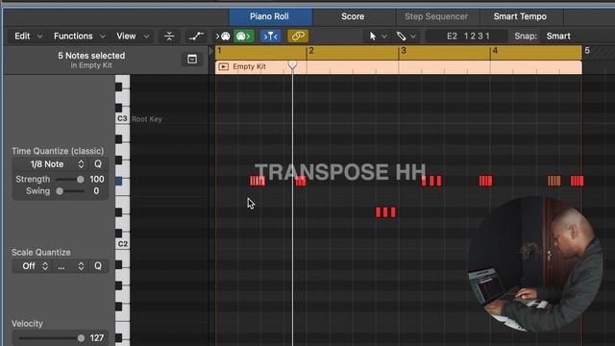Viewport: 615px width, 346px height.
Task: Open the Step Sequencer tab
Action: pos(436,16)
